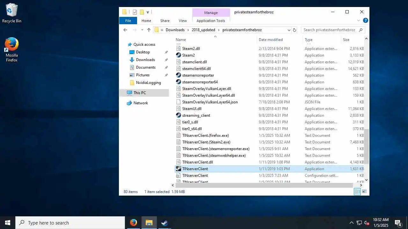This screenshot has height=229, width=408.
Task: Expand the ribbon with the chevron
Action: pos(359,20)
